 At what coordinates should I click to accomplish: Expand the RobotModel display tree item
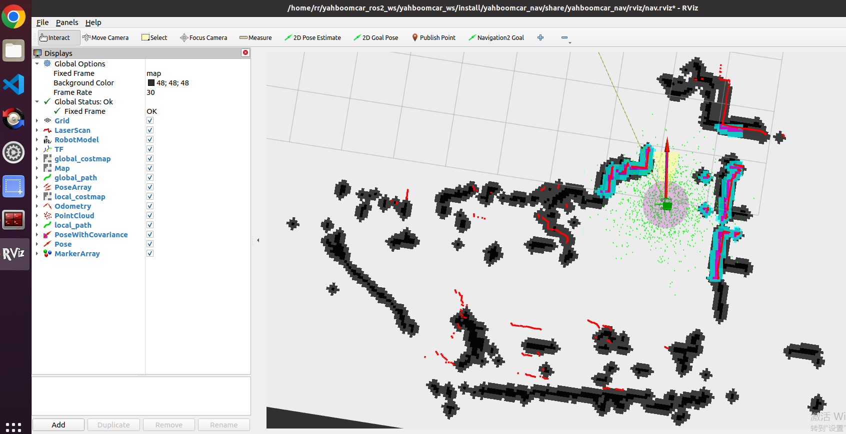click(x=37, y=140)
